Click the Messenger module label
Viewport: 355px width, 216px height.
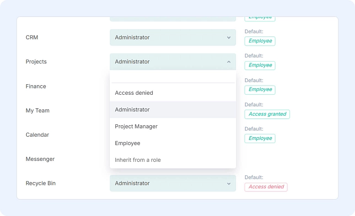(40, 159)
